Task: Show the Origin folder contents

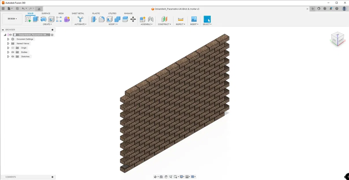Action: pyautogui.click(x=8, y=48)
